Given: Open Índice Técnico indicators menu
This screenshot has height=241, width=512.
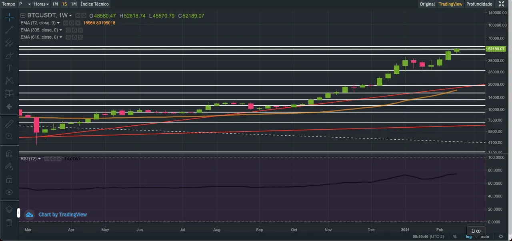Looking at the screenshot, I should point(95,4).
